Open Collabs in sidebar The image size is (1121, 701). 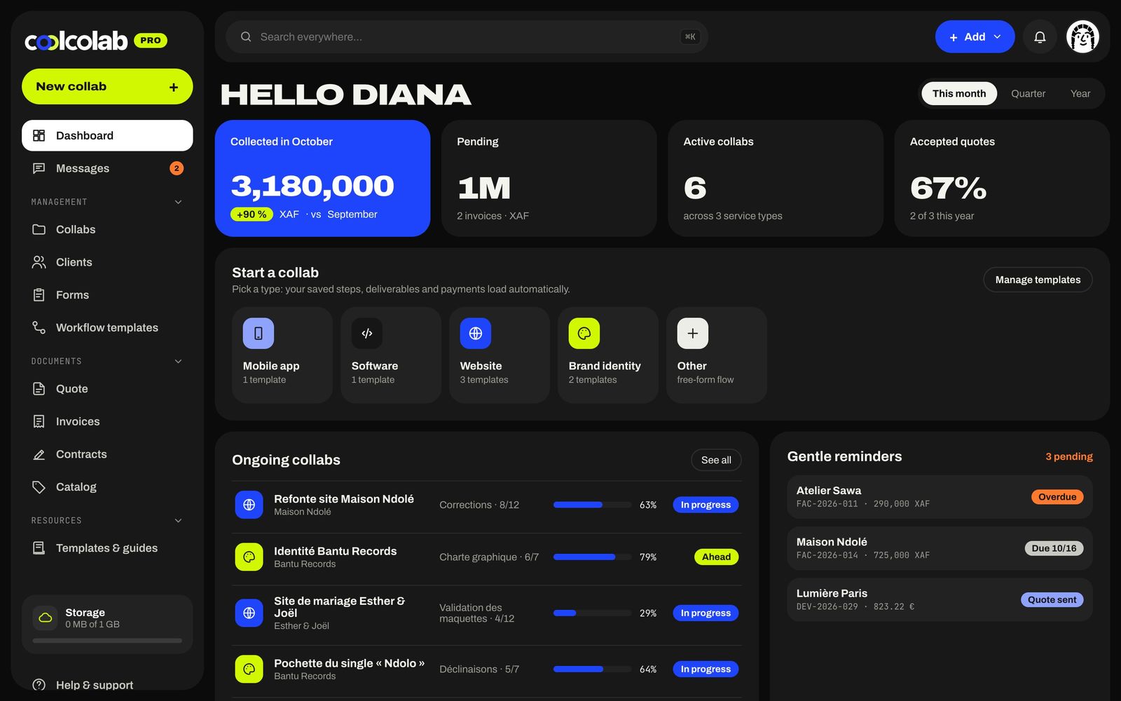pyautogui.click(x=107, y=229)
